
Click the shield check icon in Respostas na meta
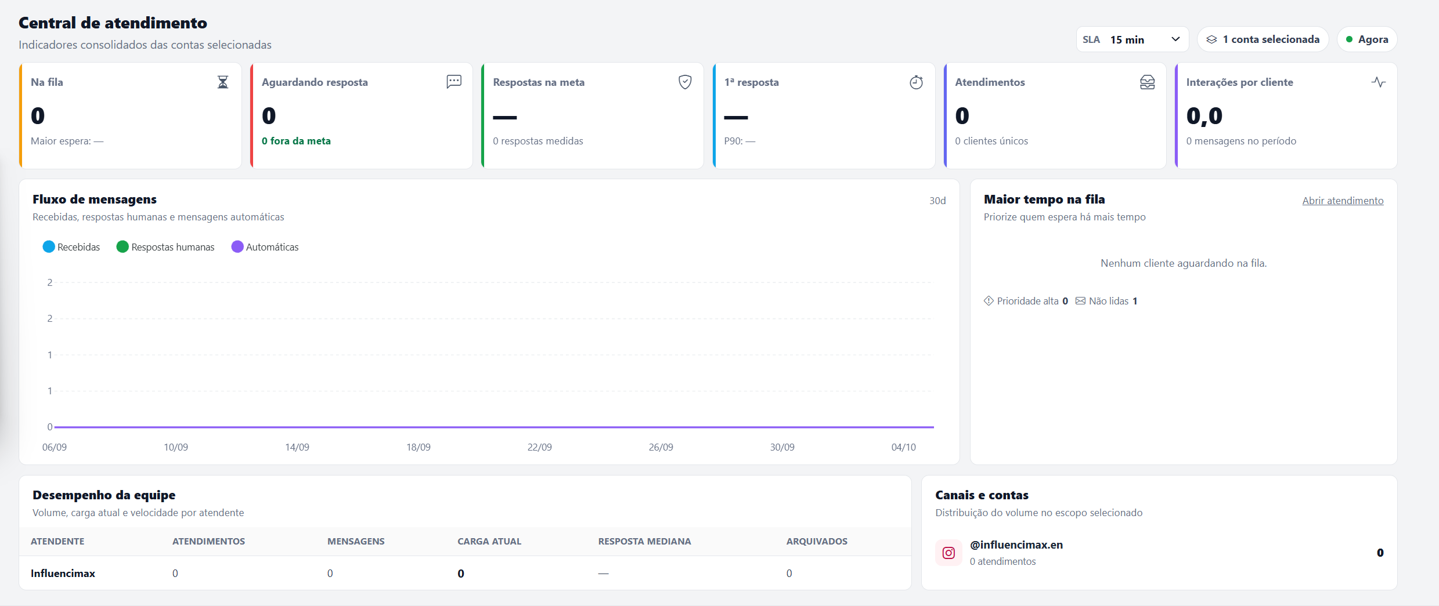pos(685,82)
